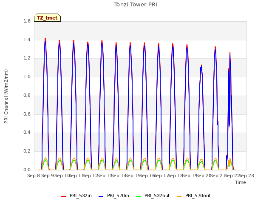Click the 1.2 y-axis tick label
Viewport: 272px width, 204px height.
[x=27, y=58]
